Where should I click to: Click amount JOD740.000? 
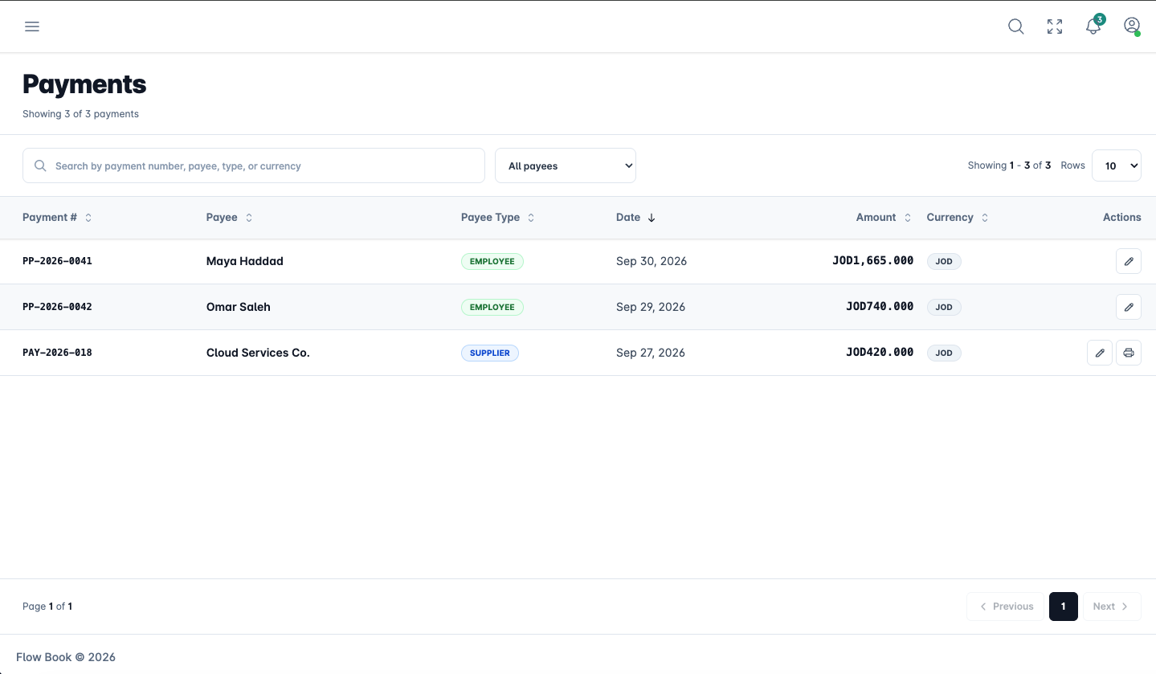[x=880, y=307]
